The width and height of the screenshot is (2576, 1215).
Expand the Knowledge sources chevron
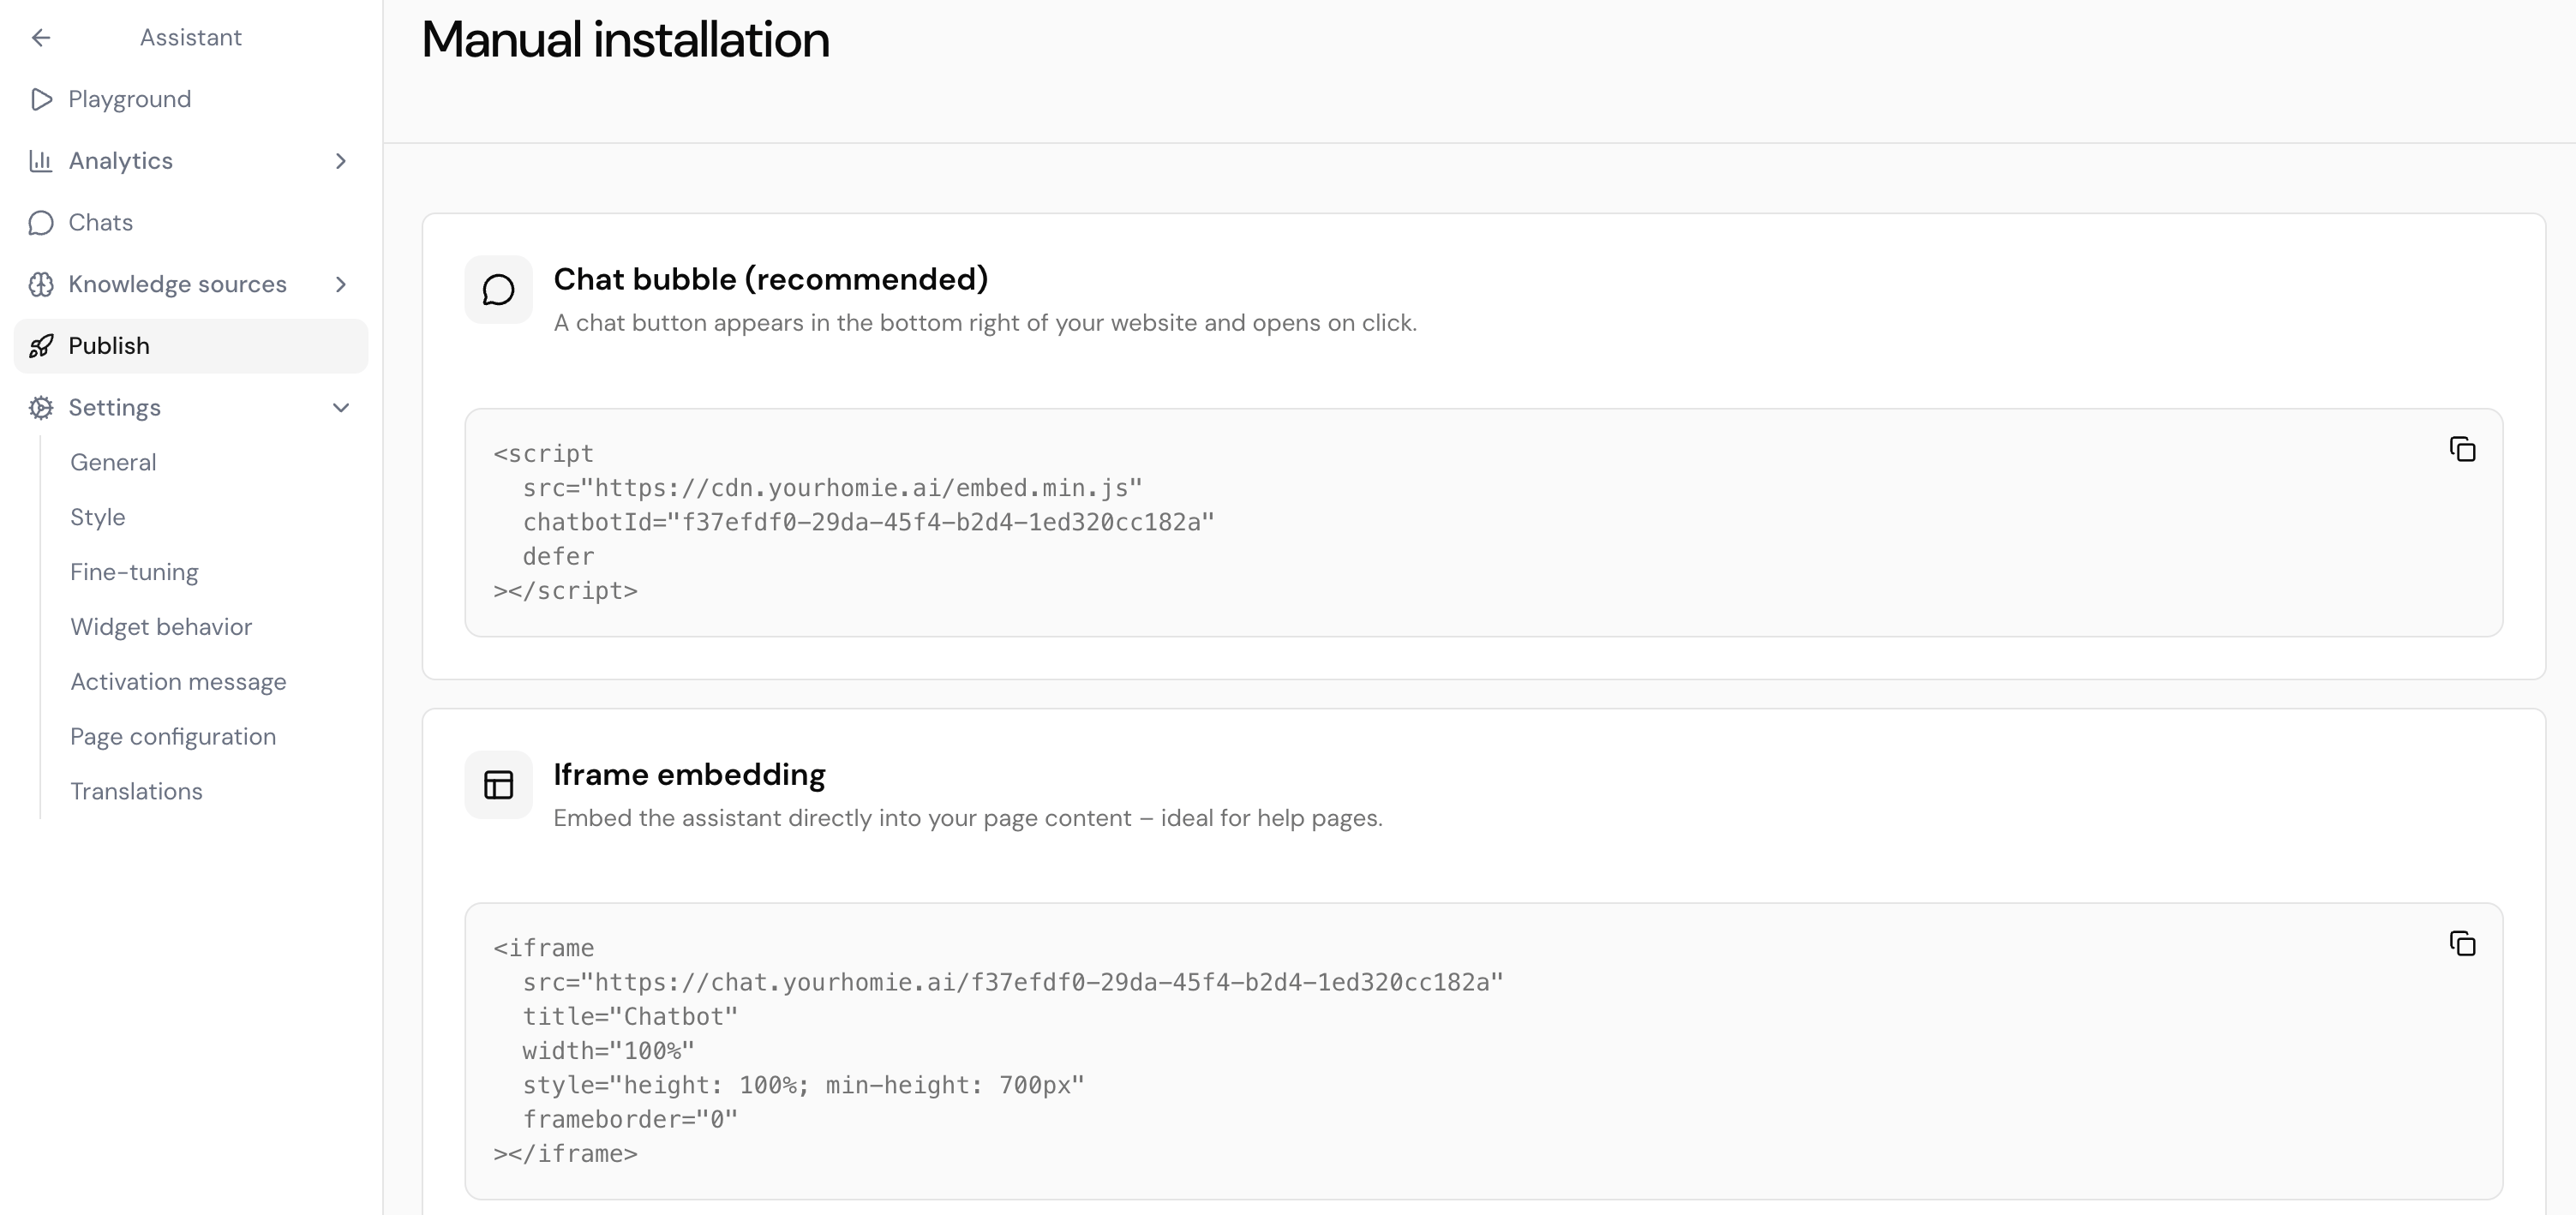click(x=341, y=284)
